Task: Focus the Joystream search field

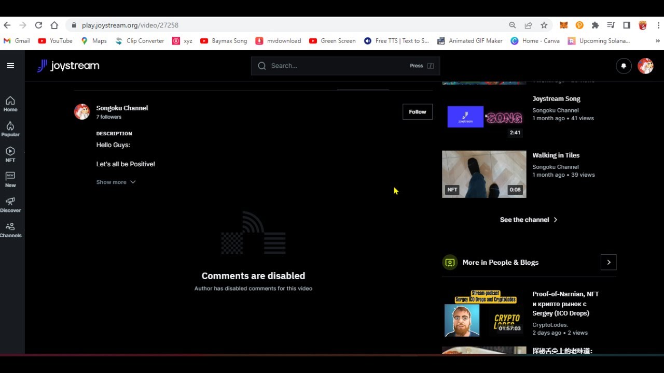Action: coord(345,66)
